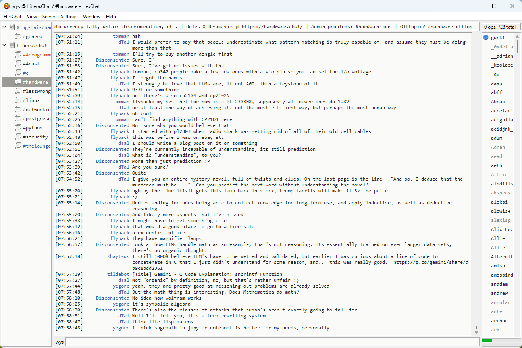
Task: Open the Server menu
Action: point(49,17)
